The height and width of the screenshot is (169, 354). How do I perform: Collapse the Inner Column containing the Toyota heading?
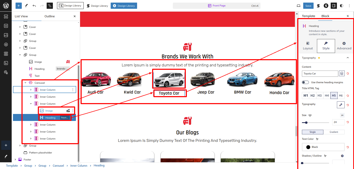(31, 104)
